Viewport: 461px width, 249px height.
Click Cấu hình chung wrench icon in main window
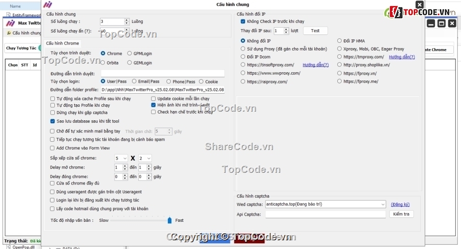click(9, 33)
